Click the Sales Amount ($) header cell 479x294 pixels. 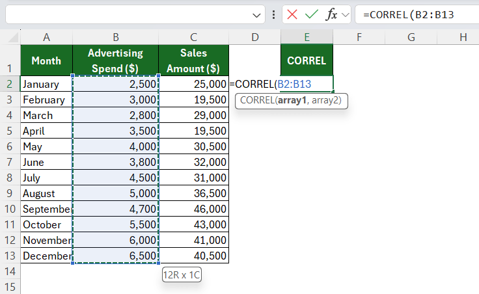(x=193, y=60)
